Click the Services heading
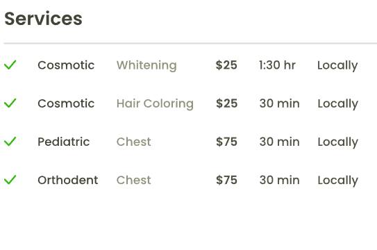 44,19
